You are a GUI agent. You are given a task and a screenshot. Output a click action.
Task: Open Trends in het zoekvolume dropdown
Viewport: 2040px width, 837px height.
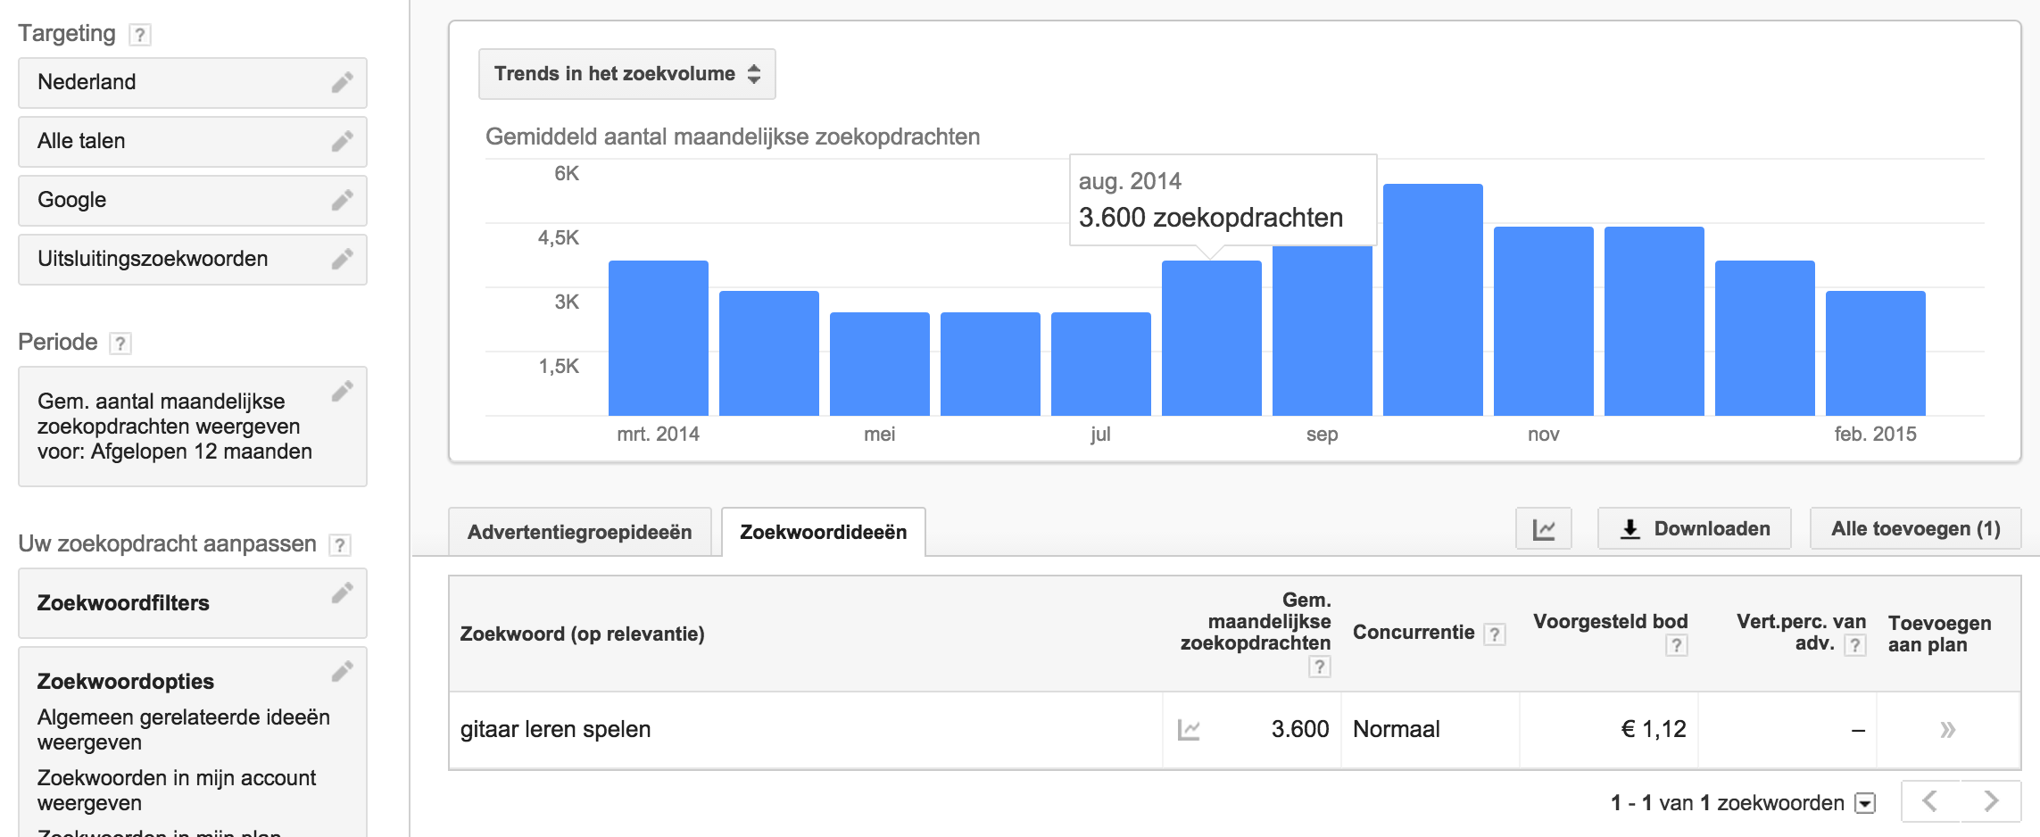click(x=627, y=74)
